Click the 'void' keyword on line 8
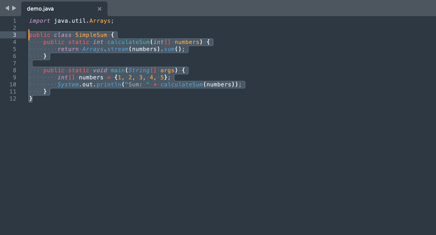Viewport: 436px width, 235px height. [x=100, y=70]
